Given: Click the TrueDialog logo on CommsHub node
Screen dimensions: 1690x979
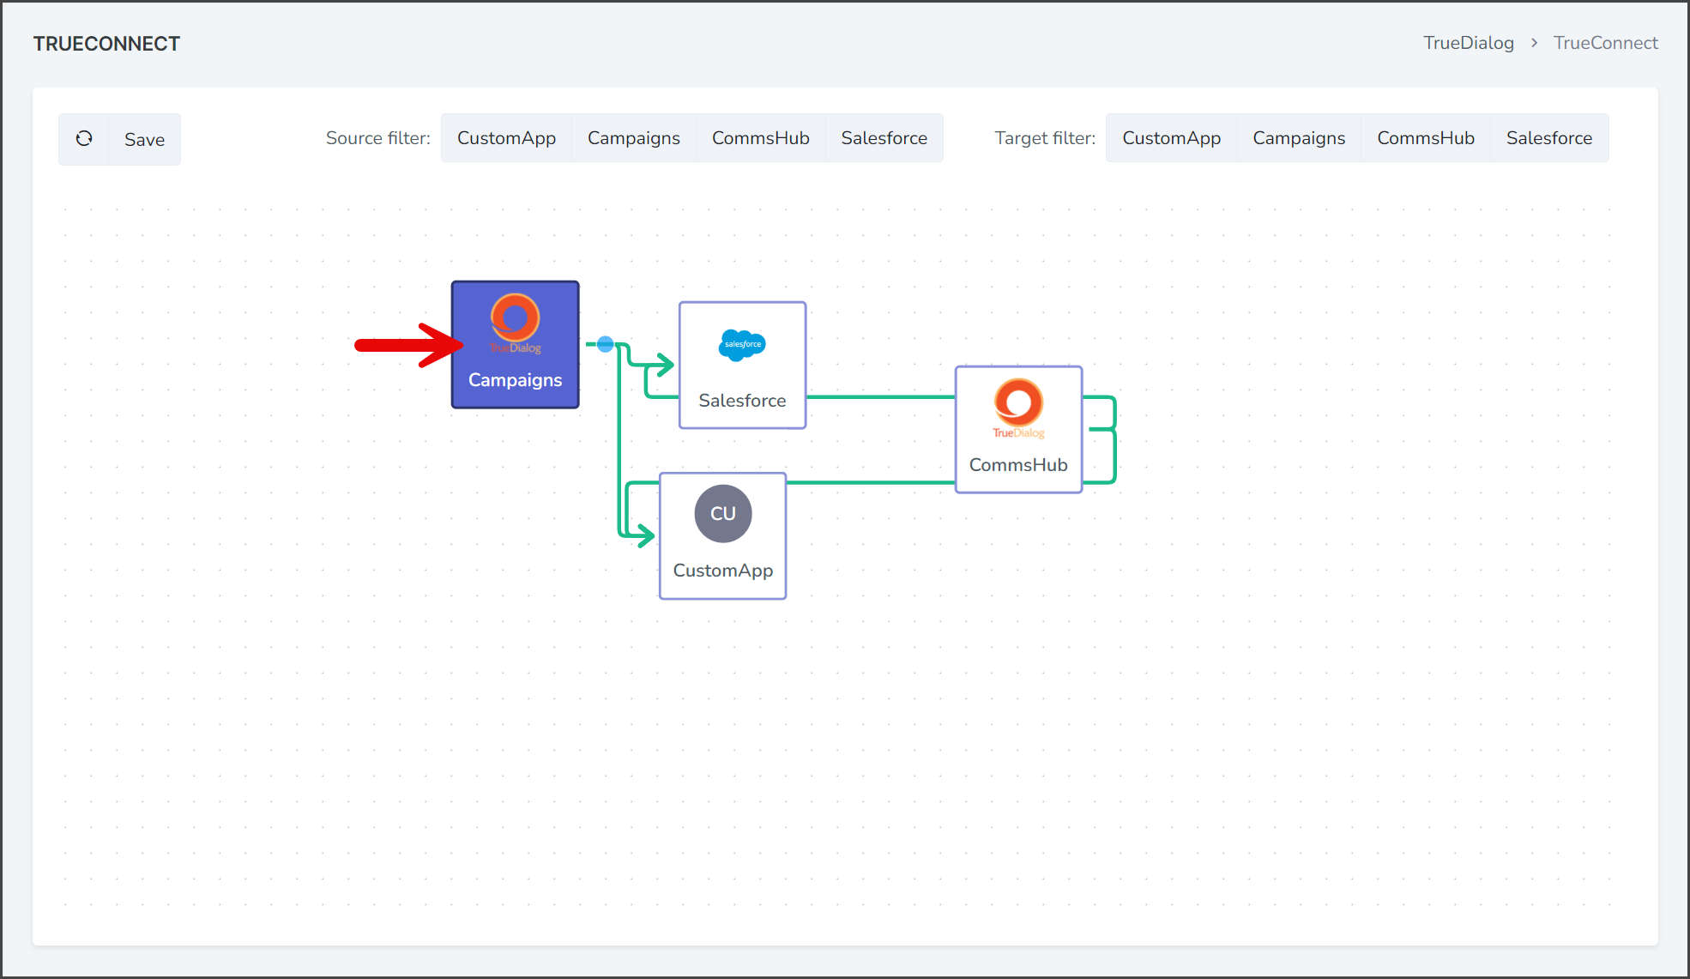Looking at the screenshot, I should click(x=1019, y=408).
